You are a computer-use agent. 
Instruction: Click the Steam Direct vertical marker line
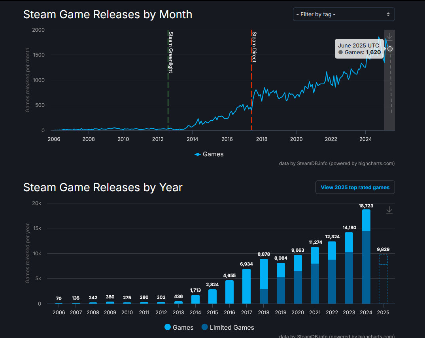point(251,80)
